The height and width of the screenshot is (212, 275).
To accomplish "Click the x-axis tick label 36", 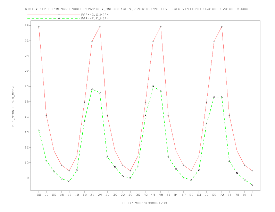I will tap(130, 195).
